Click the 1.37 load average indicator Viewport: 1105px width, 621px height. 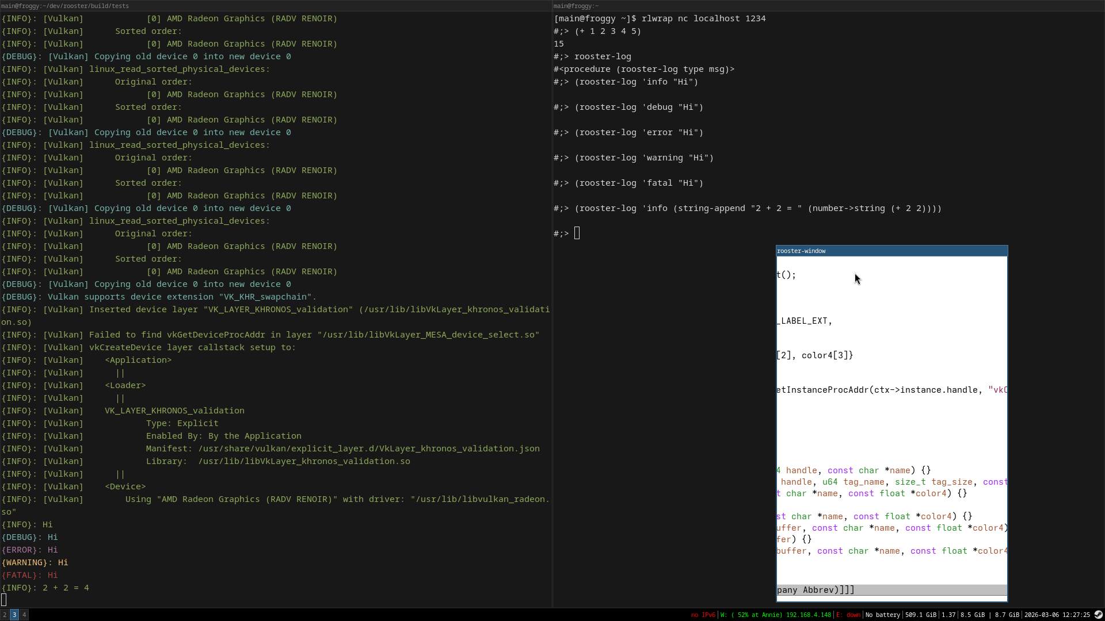point(948,615)
